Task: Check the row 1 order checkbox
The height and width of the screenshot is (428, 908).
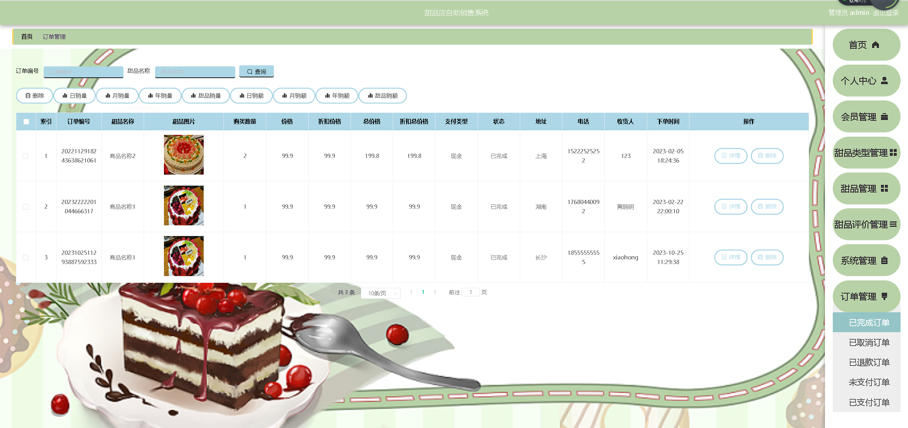Action: 26,156
